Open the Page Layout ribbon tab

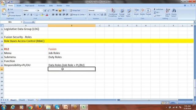(30, 5)
